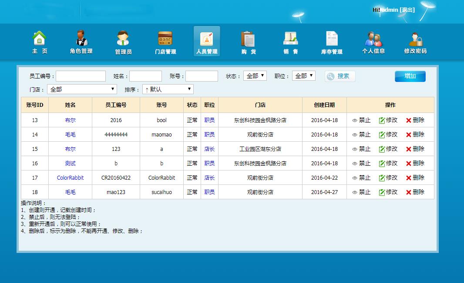Select the 人员管理 staff tab
Image resolution: width=464 pixels, height=283 pixels.
click(x=207, y=42)
